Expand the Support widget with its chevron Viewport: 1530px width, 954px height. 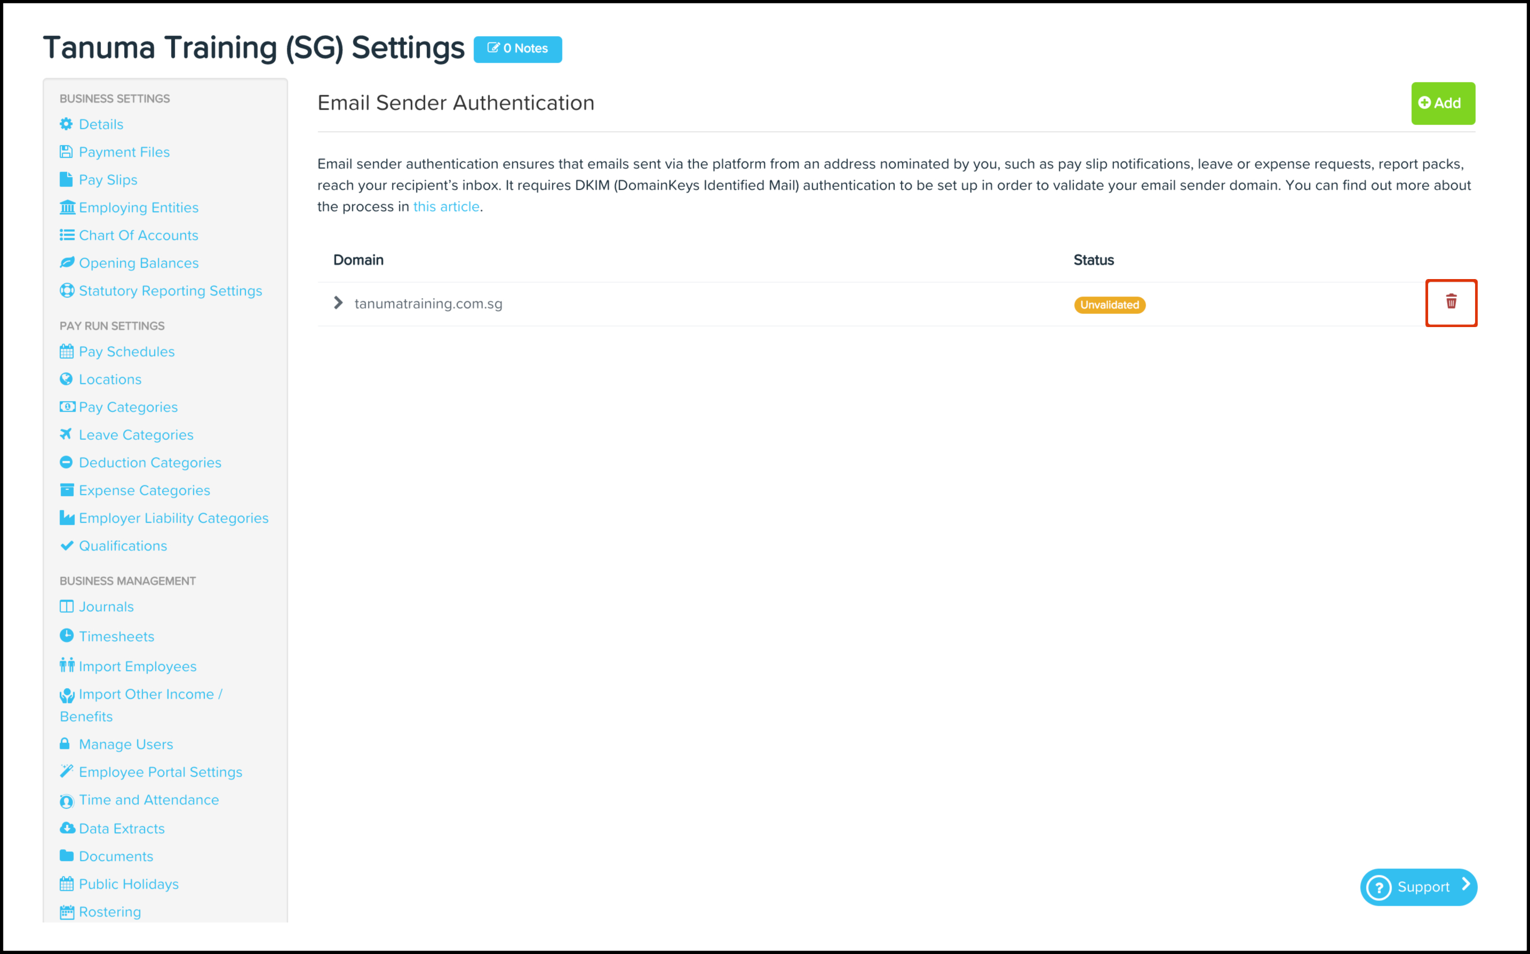1465,884
